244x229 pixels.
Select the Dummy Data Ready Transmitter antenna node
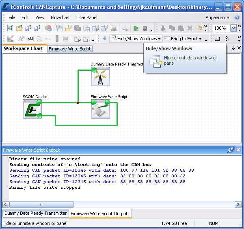pos(101,76)
